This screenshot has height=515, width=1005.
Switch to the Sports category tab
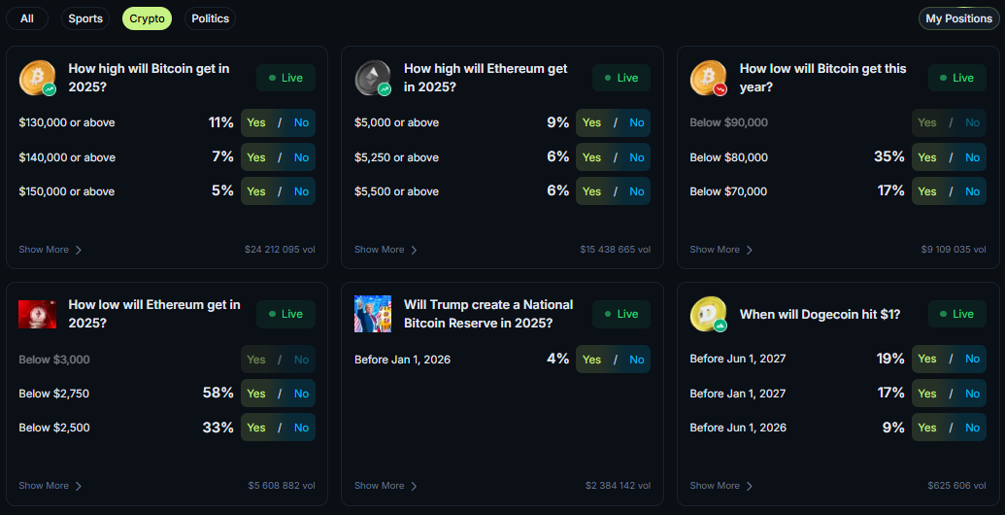point(85,18)
